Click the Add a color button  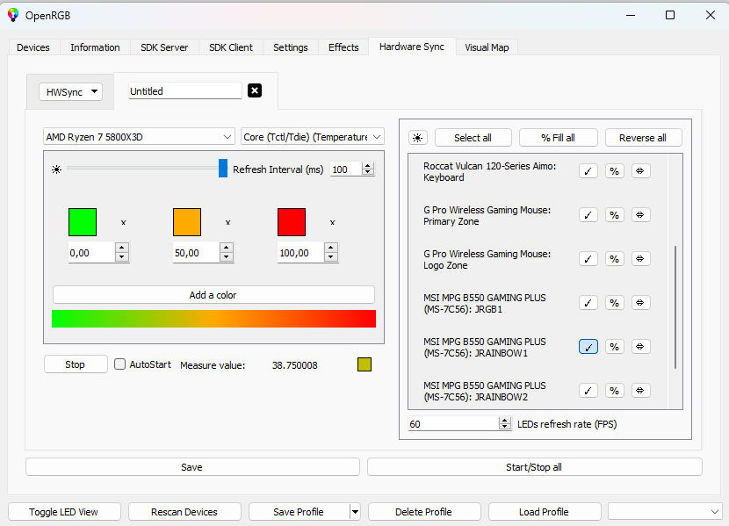click(x=213, y=295)
